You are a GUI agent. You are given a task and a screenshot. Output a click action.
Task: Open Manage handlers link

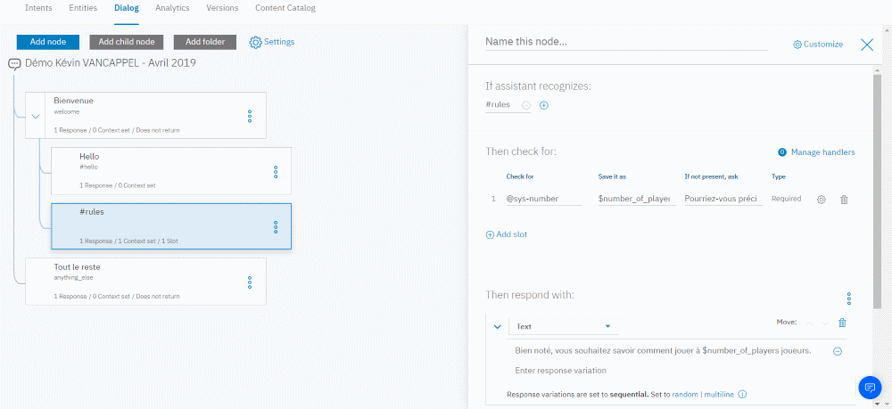point(822,152)
